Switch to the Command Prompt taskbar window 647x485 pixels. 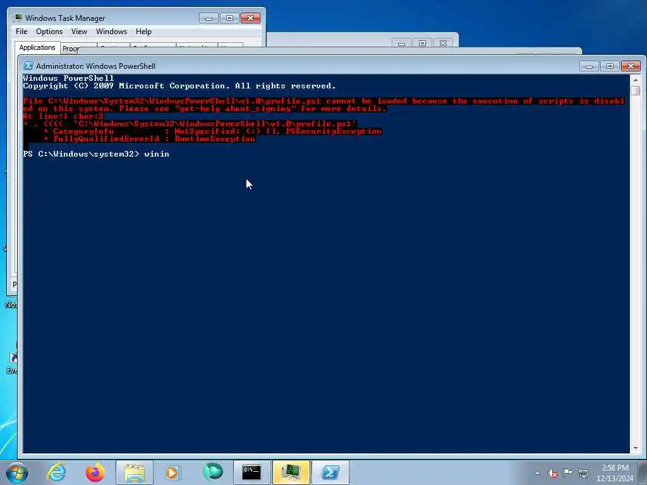pyautogui.click(x=251, y=472)
